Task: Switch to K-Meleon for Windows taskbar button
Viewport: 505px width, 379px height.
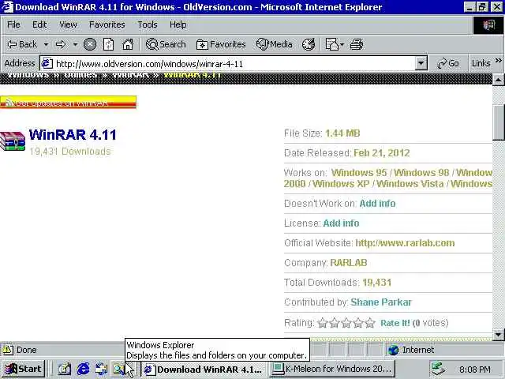Action: (x=332, y=369)
